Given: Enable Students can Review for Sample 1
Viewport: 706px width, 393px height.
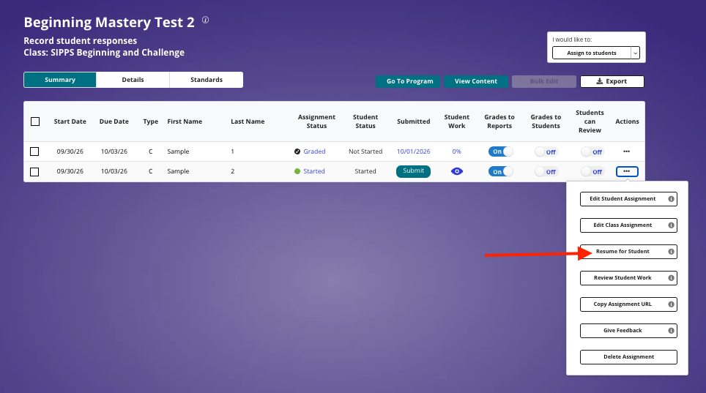Looking at the screenshot, I should [x=592, y=151].
